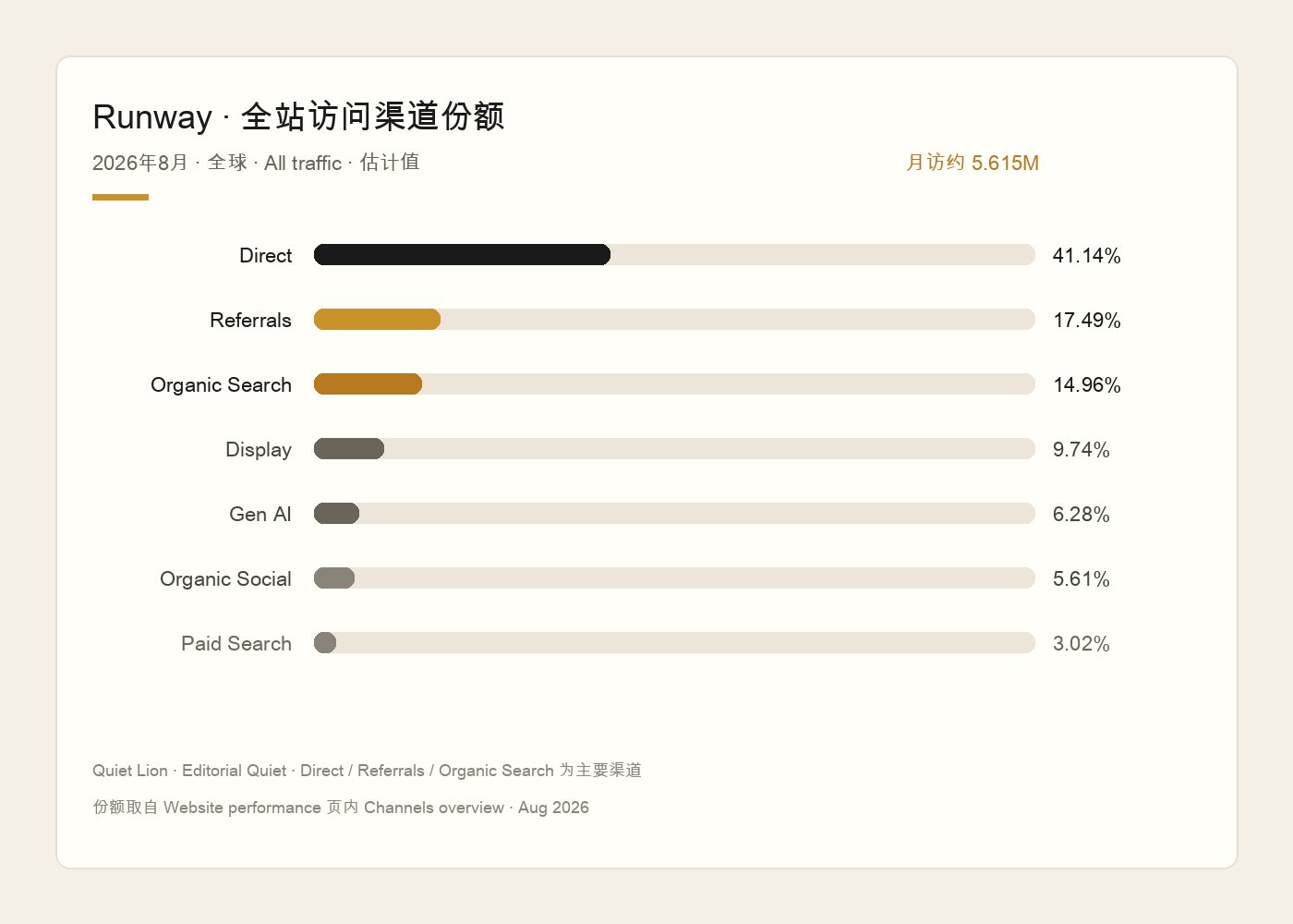Click the Display channel bar
Screen dimensions: 1293x924
point(674,449)
